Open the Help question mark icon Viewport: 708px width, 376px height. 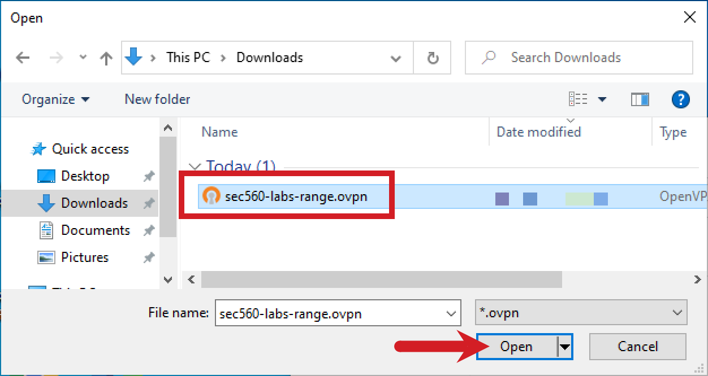680,99
